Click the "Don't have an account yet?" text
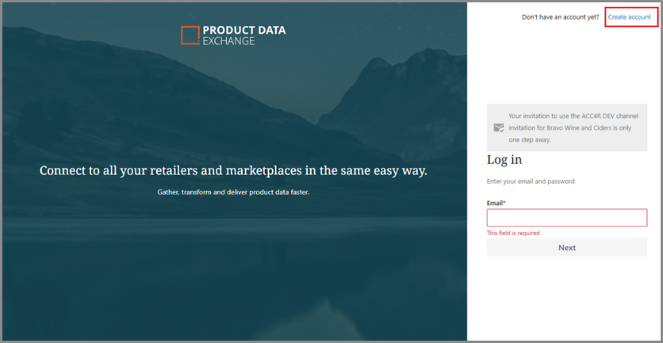Viewport: 663px width, 343px height. pos(560,17)
